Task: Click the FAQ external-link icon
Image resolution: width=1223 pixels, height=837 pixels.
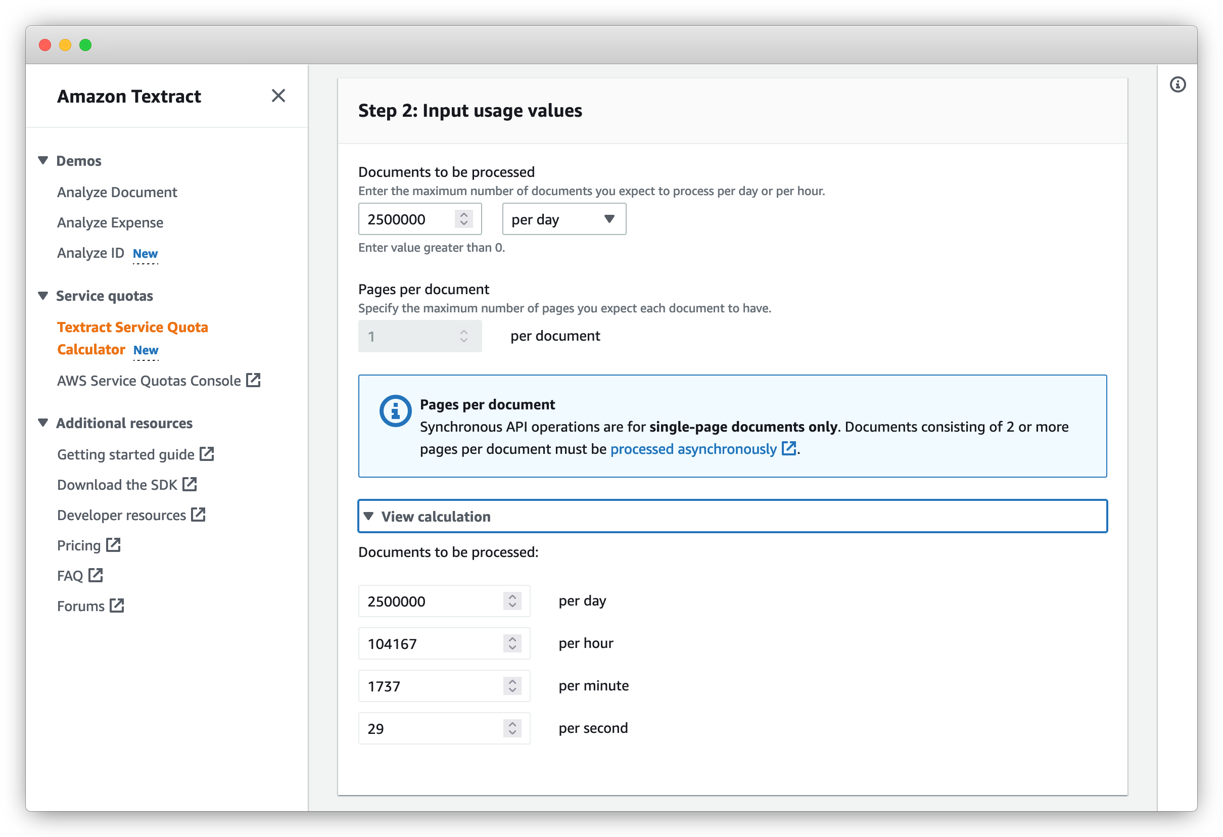Action: (96, 575)
